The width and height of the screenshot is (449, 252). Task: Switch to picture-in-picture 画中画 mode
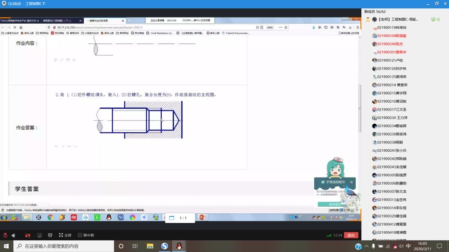coord(85,235)
